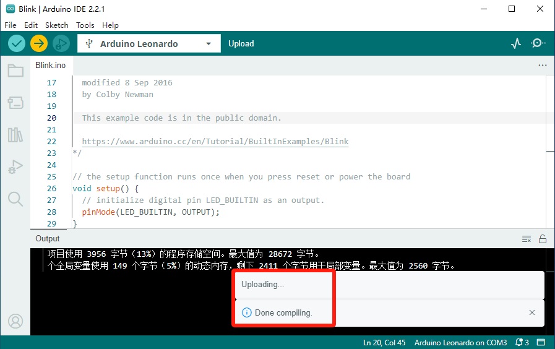555x349 pixels.
Task: Open the Serial Monitor
Action: tap(538, 43)
